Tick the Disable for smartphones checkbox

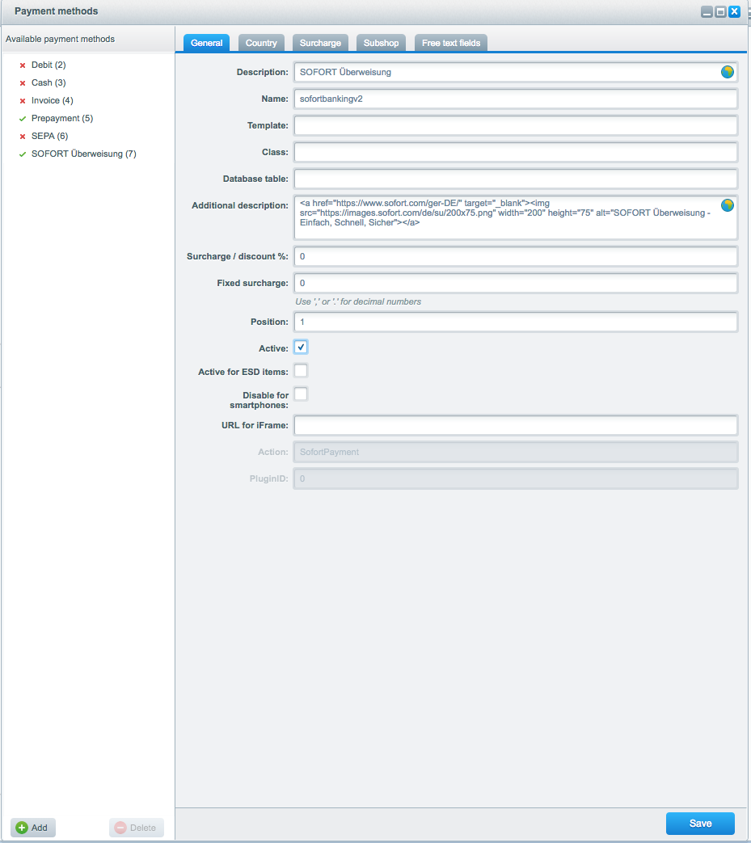tap(301, 394)
